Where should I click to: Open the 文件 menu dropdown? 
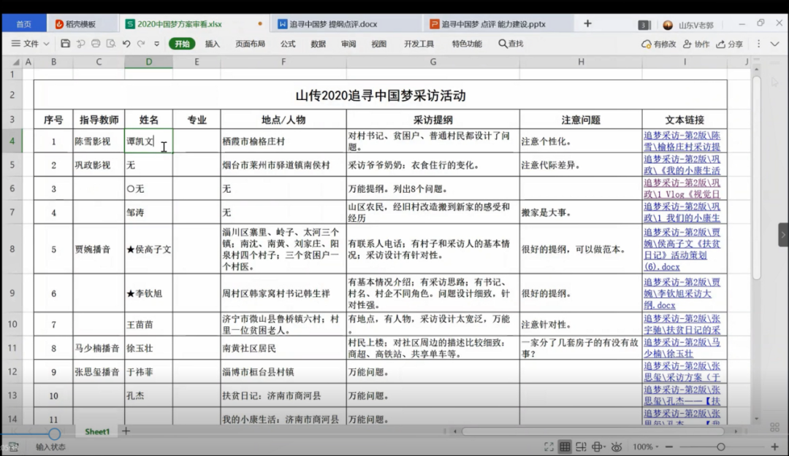[30, 44]
